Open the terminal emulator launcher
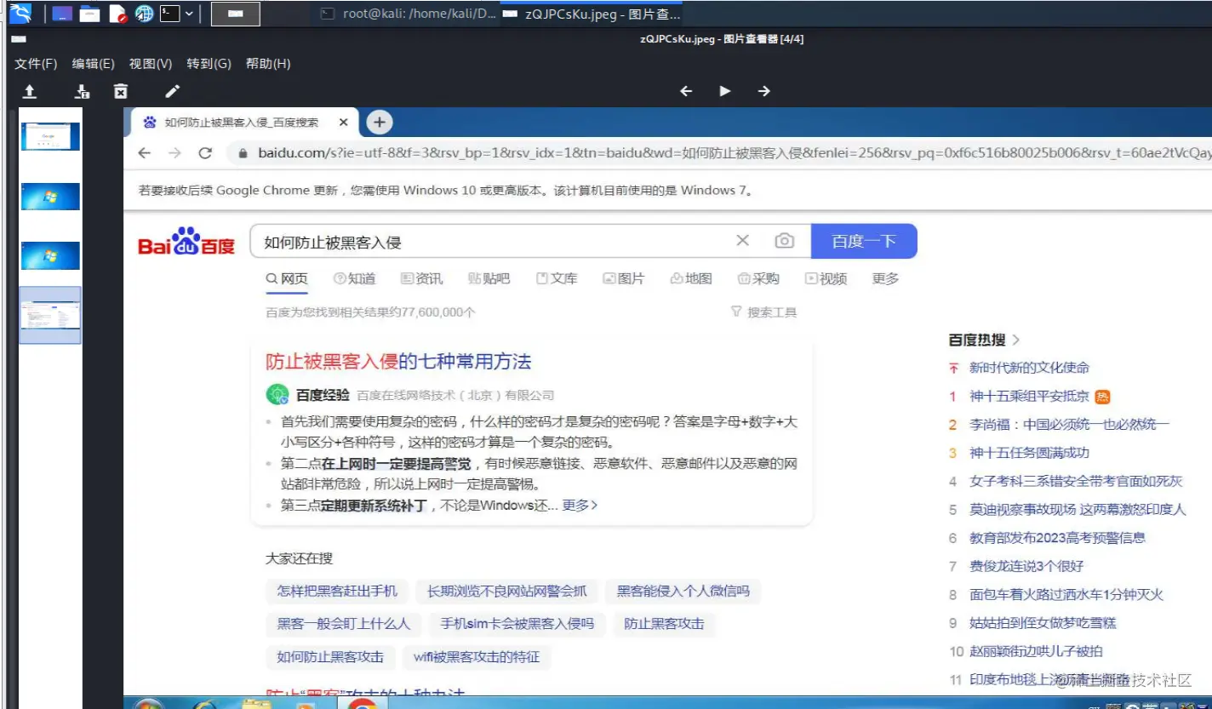Viewport: 1212px width, 709px height. click(x=170, y=14)
